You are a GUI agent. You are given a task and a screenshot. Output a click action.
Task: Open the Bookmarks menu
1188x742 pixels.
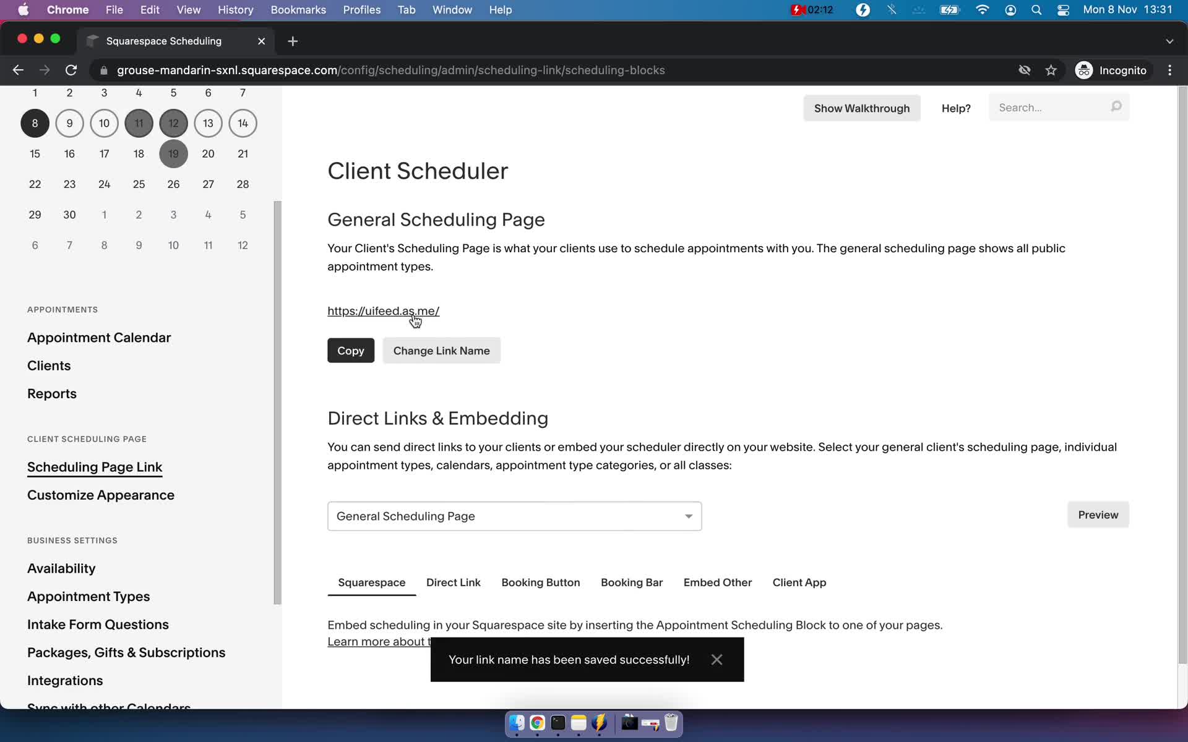[298, 10]
